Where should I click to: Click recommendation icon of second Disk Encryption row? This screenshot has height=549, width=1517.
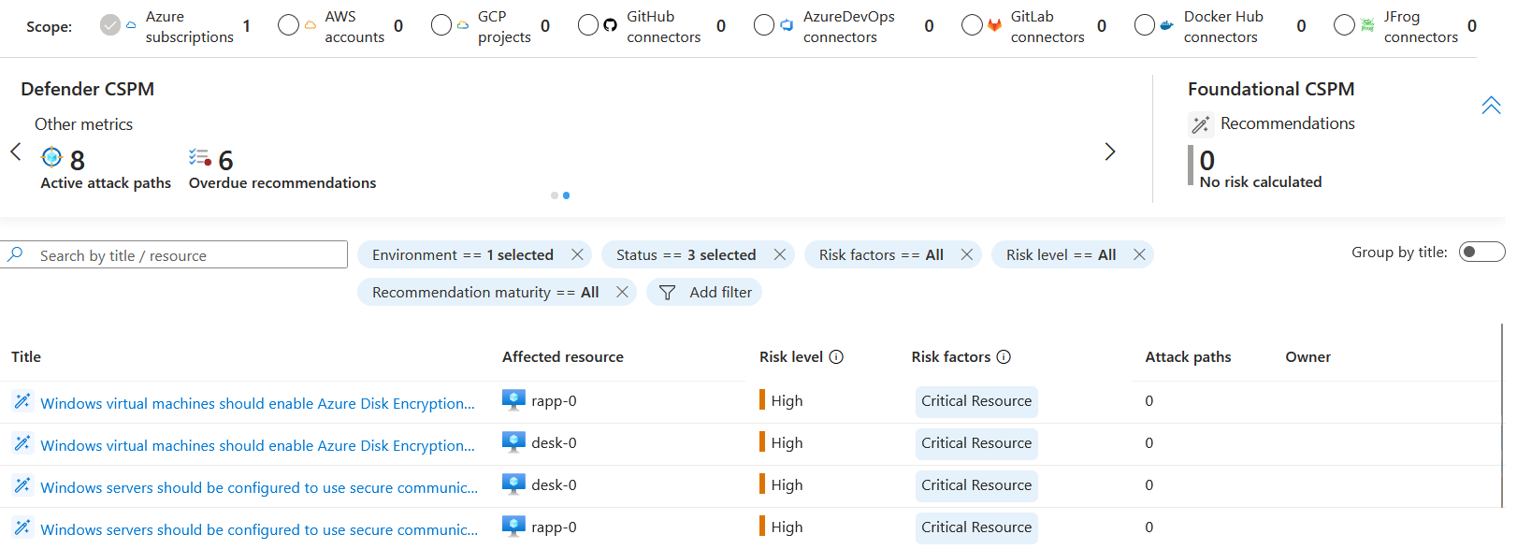point(22,443)
